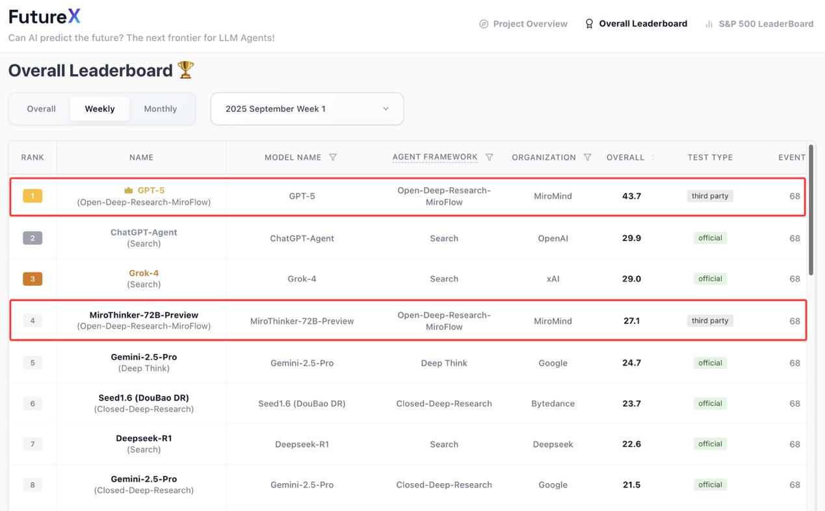
Task: Open the Agent Framework filter icon
Action: 490,157
